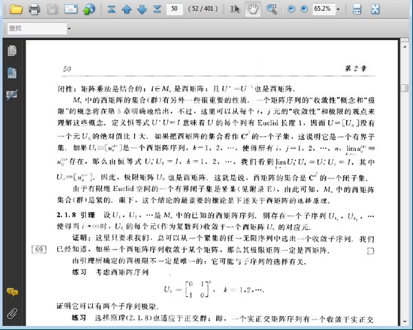Jump to last page of document
The height and width of the screenshot is (330, 413).
coord(157,9)
